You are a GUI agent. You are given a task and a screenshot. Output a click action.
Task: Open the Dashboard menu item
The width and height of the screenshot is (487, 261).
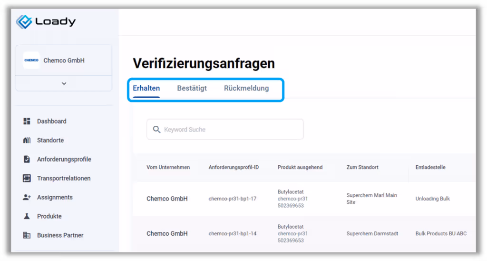51,121
